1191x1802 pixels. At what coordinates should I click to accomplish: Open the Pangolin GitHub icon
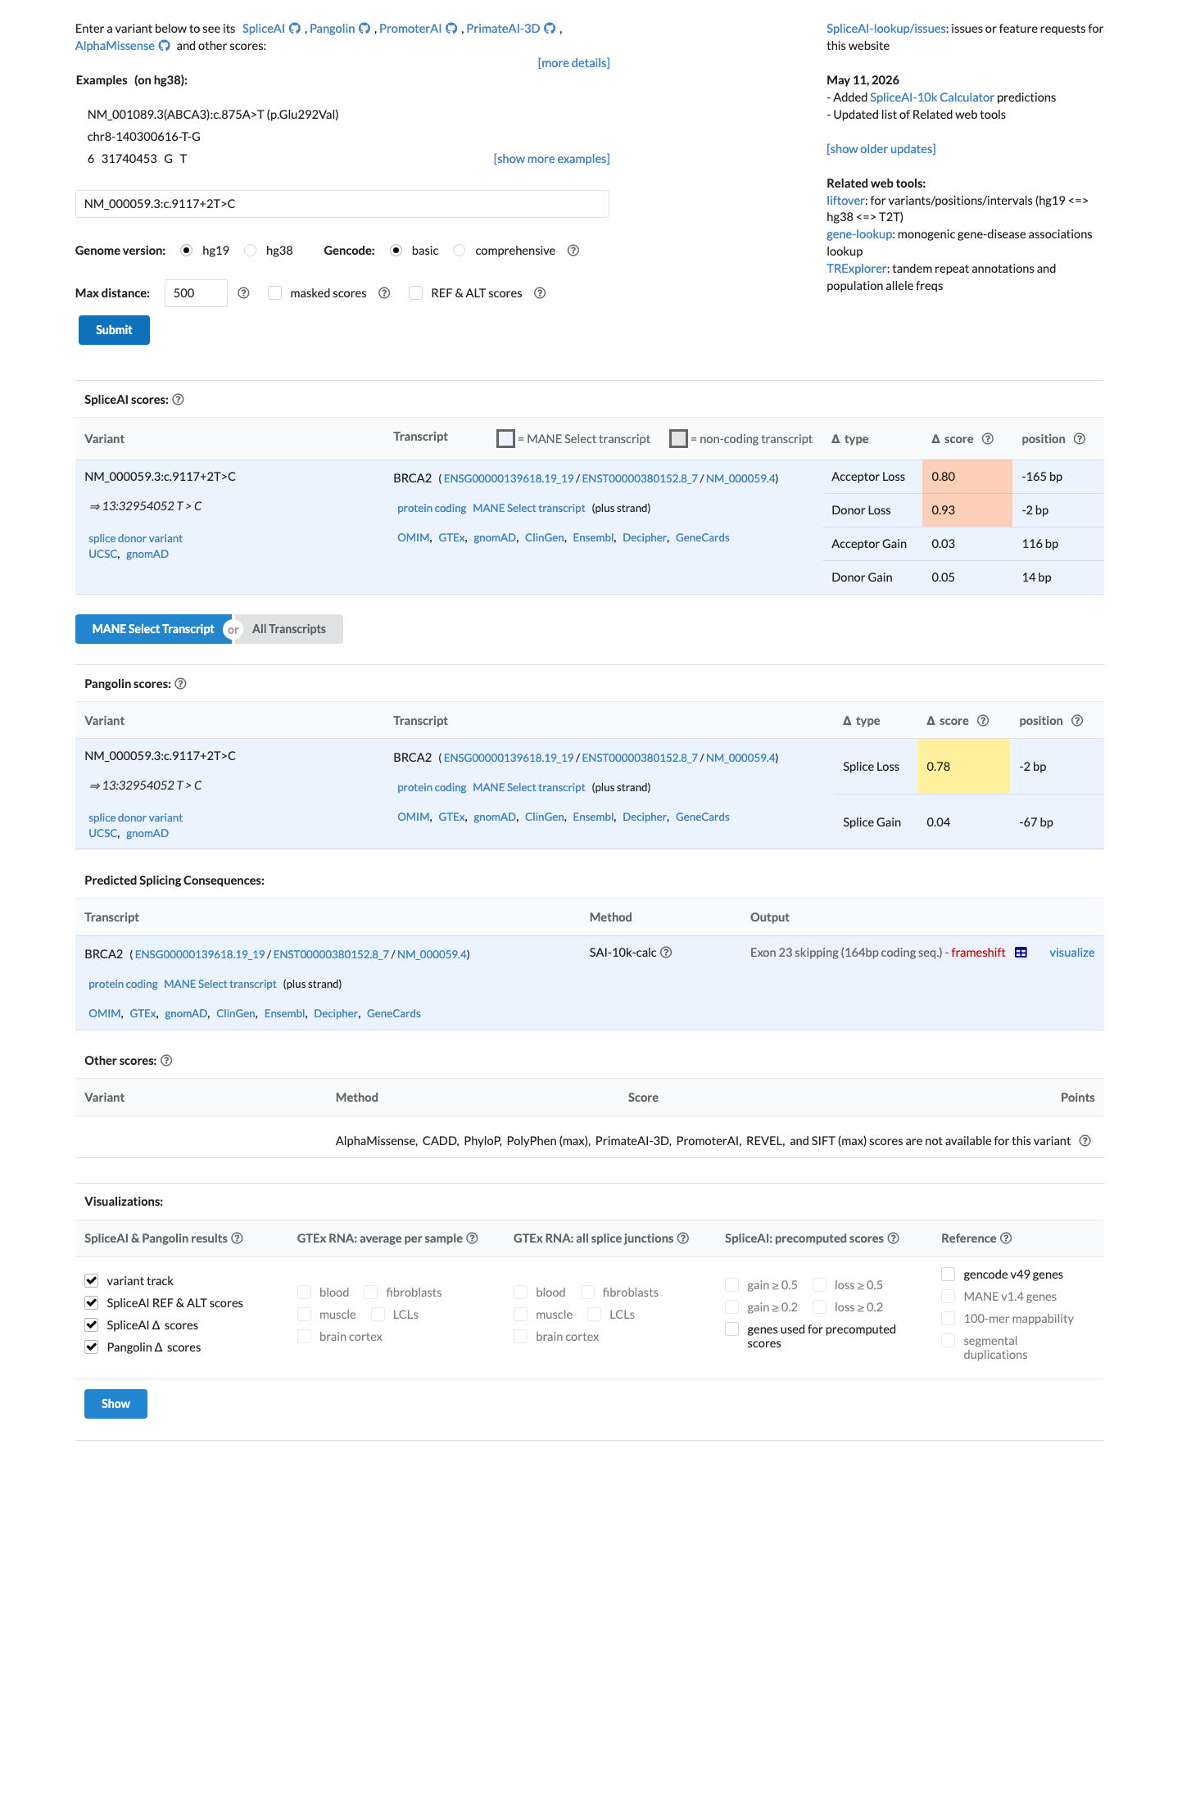pyautogui.click(x=365, y=29)
